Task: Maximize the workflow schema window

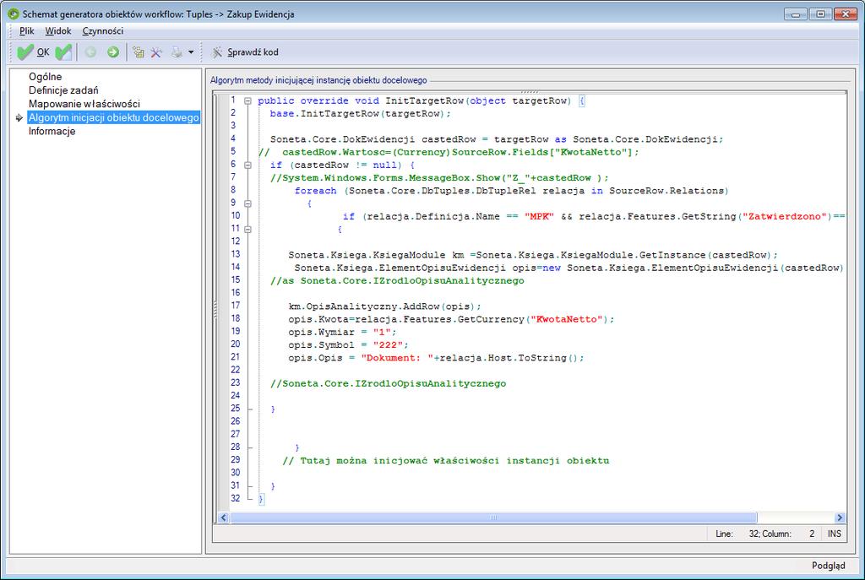Action: [821, 14]
